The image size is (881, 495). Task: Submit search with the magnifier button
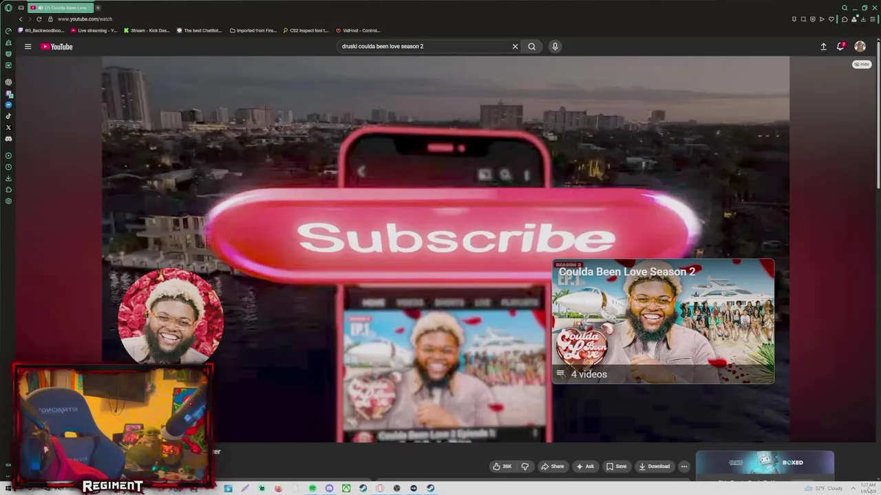click(x=531, y=47)
